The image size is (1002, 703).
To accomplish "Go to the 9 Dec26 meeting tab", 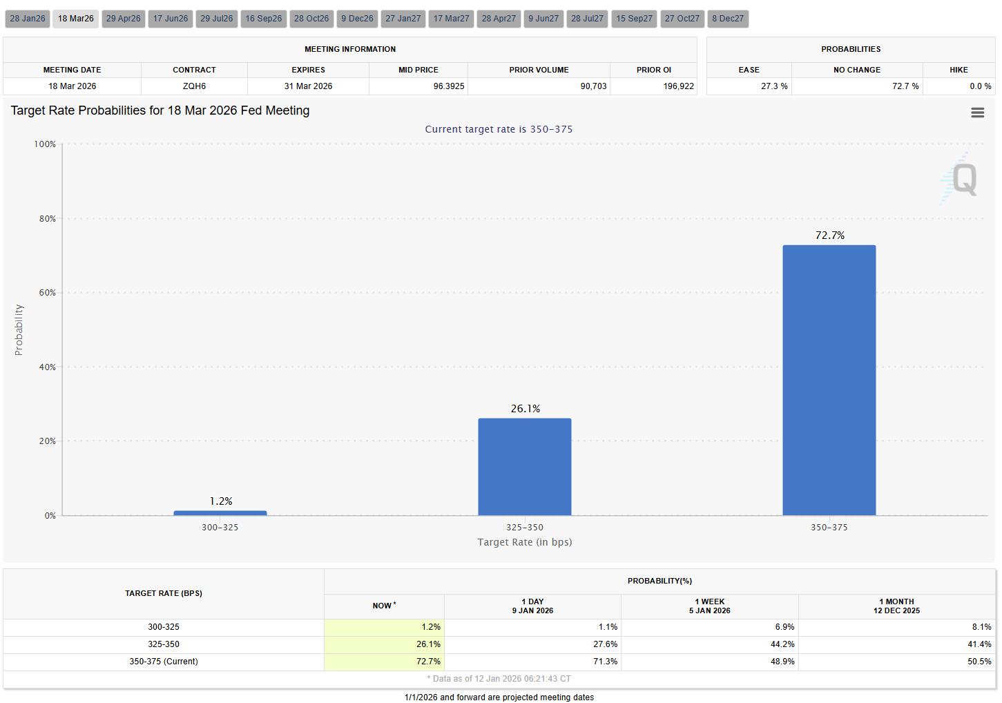I will [357, 19].
